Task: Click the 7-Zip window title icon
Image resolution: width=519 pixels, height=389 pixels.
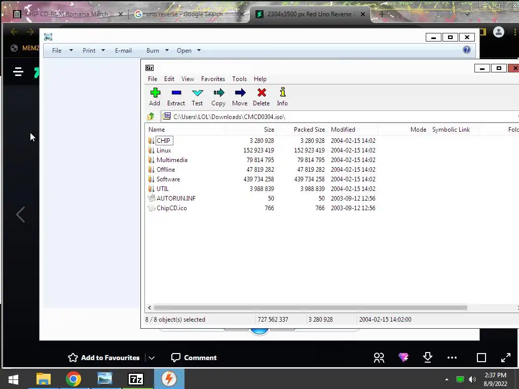Action: click(150, 68)
